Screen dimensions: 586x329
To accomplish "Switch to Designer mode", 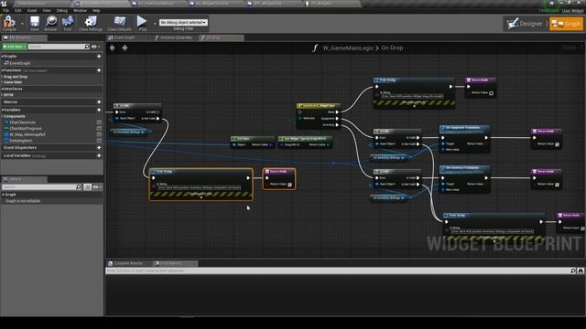I will coord(526,24).
